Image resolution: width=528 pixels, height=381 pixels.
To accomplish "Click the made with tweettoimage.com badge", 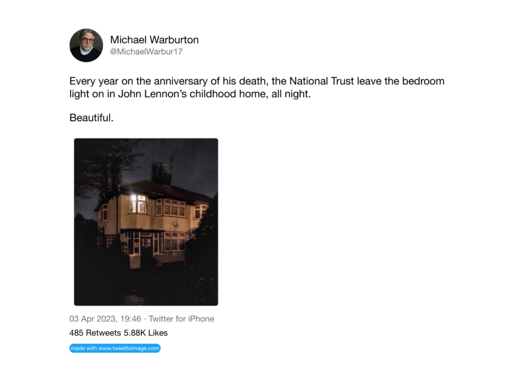I will (115, 348).
